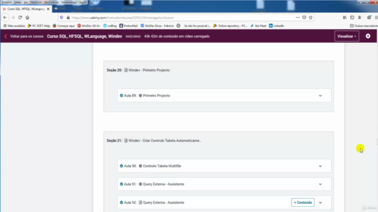Go back with the browser back arrow
The image size is (378, 212).
click(x=5, y=18)
